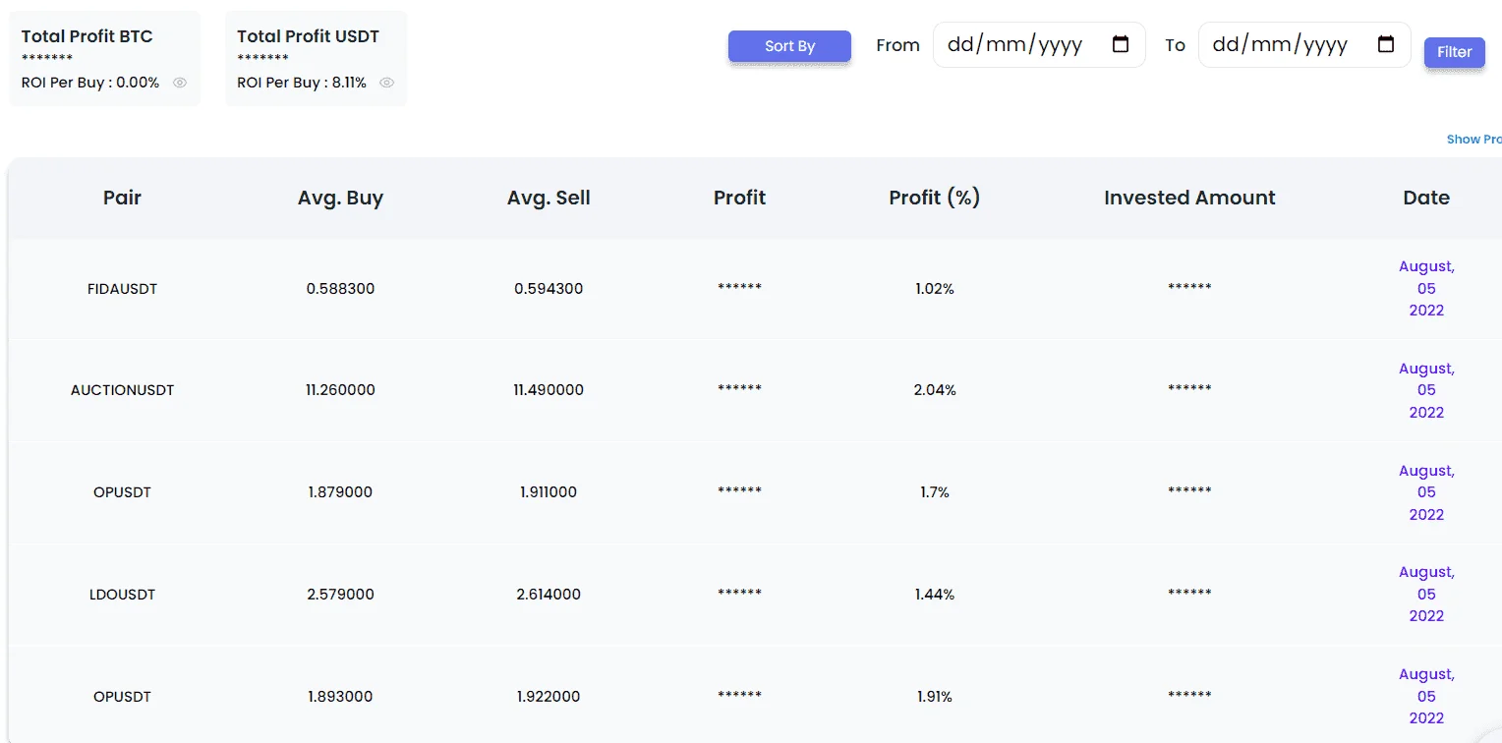Click the 1.91% profit percentage

click(x=934, y=697)
